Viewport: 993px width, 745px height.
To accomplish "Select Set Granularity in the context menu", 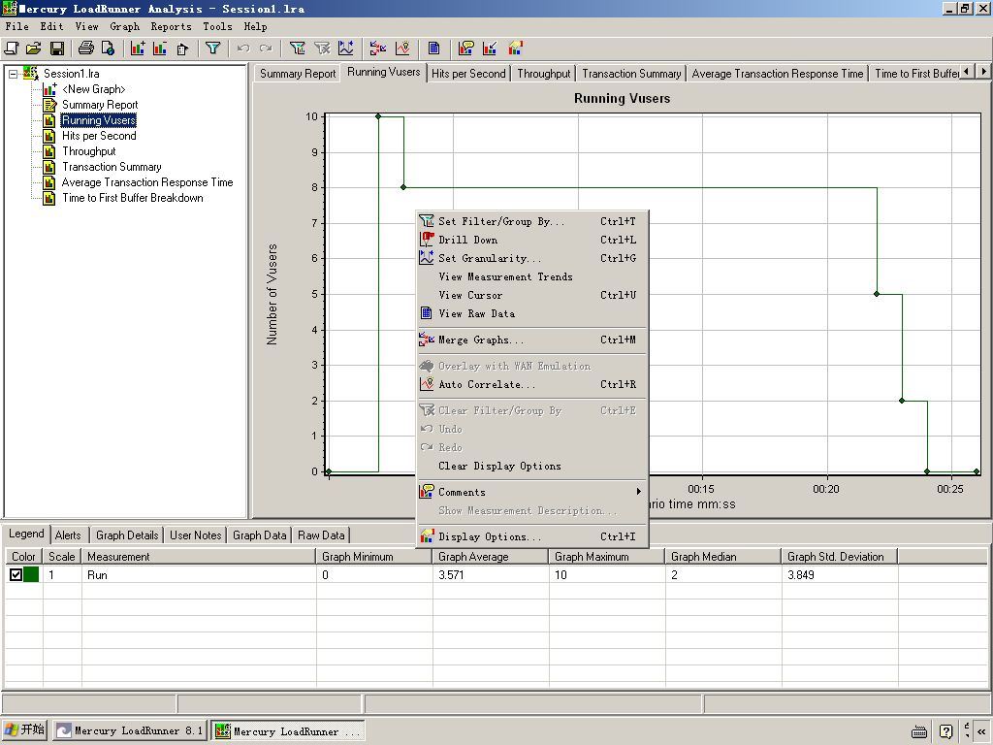I will [532, 258].
